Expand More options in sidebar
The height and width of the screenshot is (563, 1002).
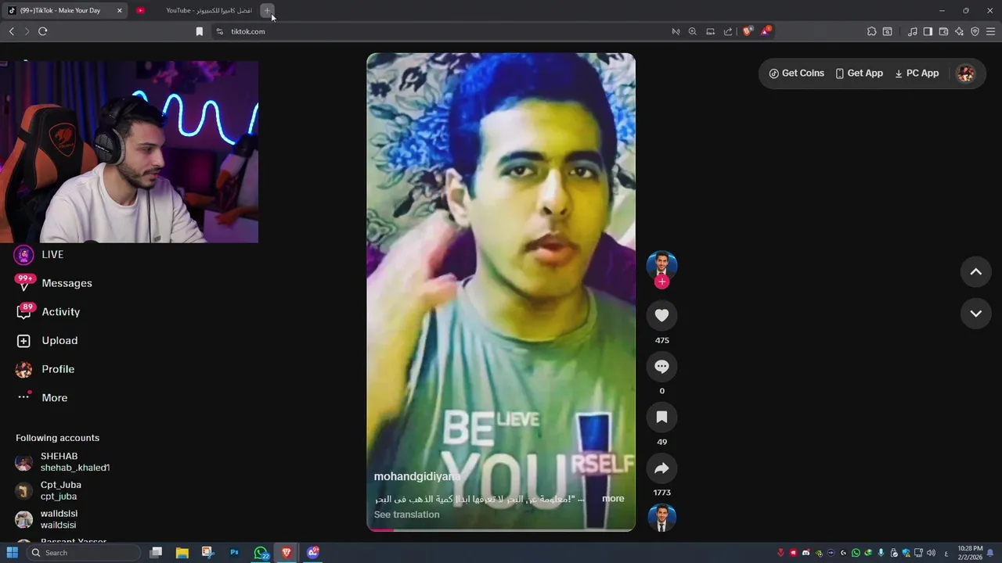point(43,397)
